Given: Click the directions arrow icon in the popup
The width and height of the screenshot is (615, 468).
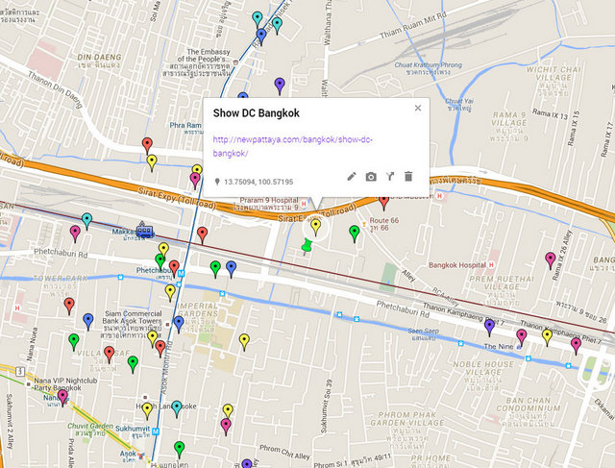Looking at the screenshot, I should [x=389, y=177].
